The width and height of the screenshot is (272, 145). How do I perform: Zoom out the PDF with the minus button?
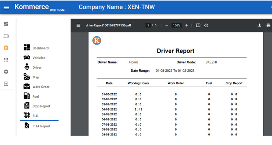point(167,25)
